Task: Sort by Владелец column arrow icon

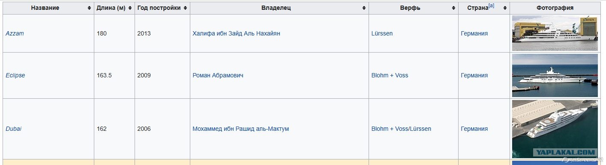Action: tap(364, 8)
